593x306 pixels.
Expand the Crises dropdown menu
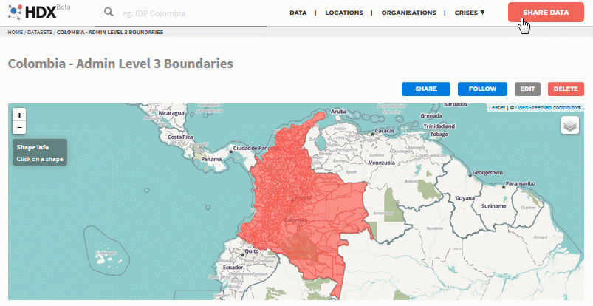(470, 13)
